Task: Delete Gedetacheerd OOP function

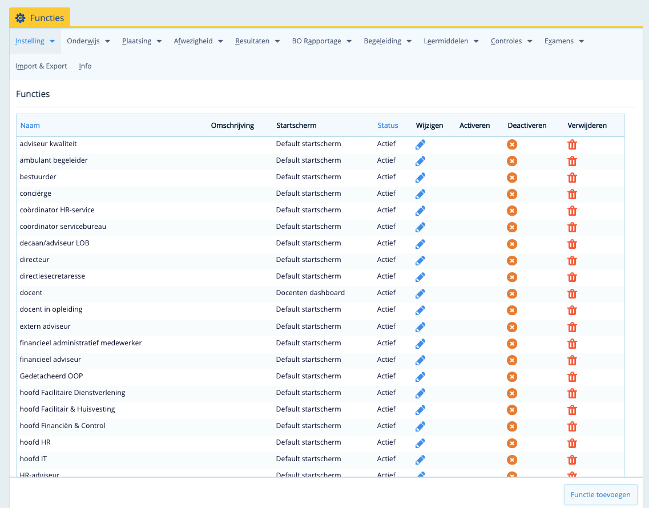Action: [x=572, y=377]
